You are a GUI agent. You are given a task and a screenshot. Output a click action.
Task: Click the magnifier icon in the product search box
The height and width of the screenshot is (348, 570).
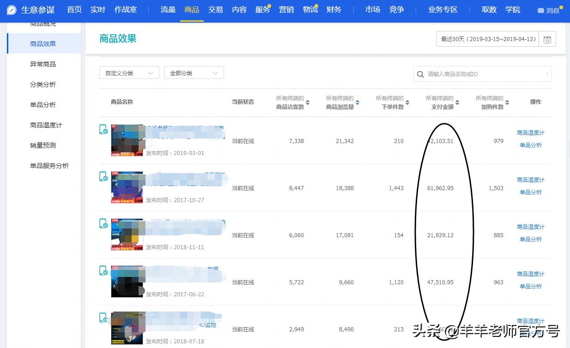coord(420,74)
